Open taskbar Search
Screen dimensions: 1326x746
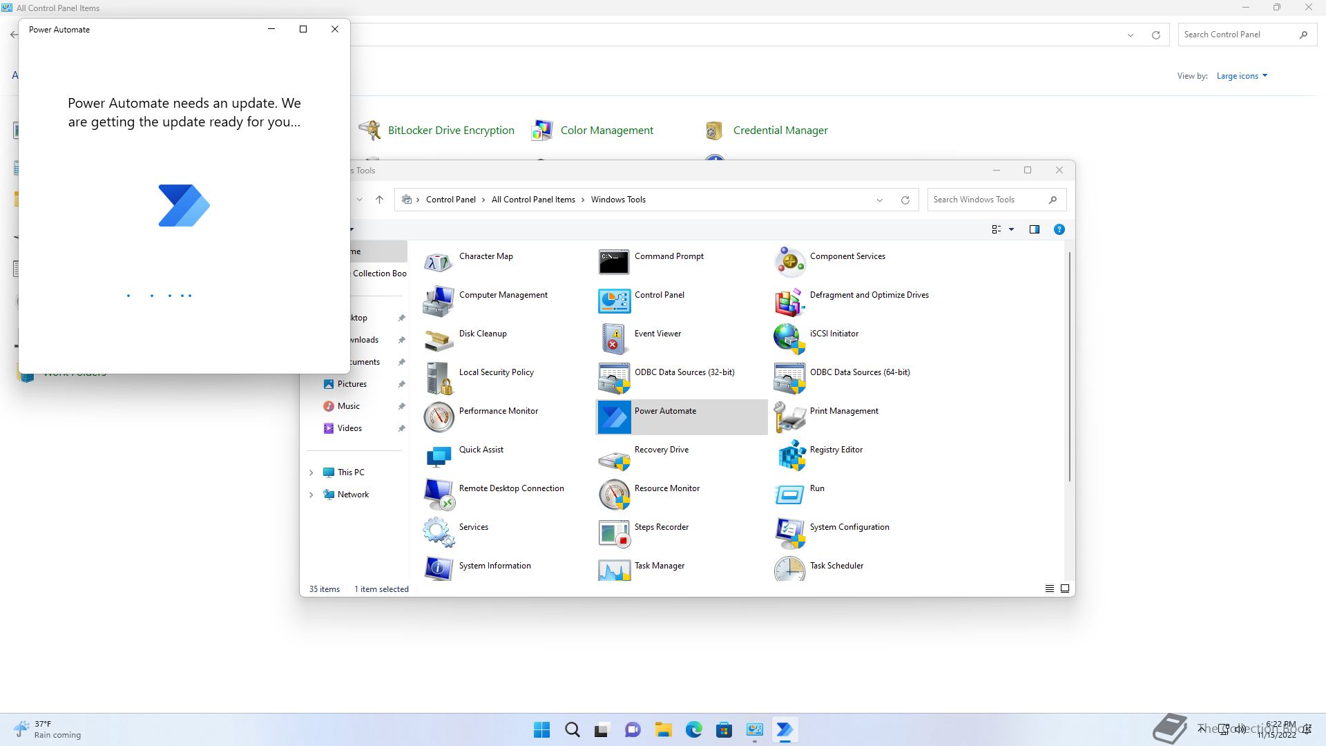[573, 729]
